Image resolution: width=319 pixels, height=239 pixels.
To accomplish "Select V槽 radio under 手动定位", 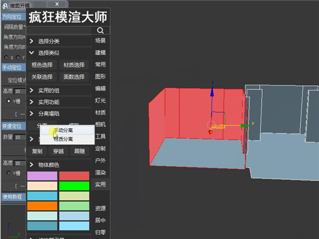I will point(9,101).
